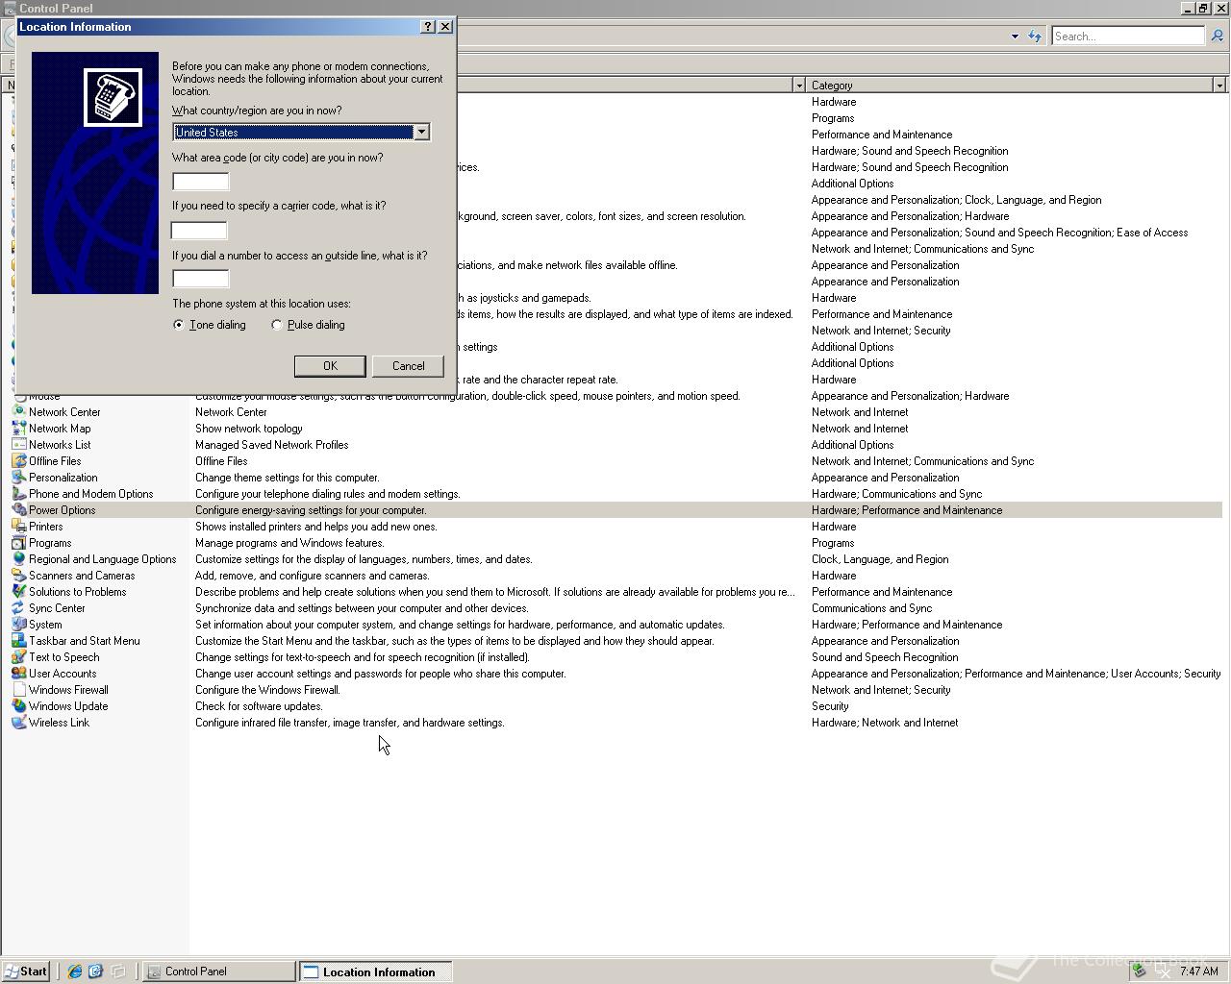Open the Sync Center icon
1231x984 pixels.
click(18, 608)
